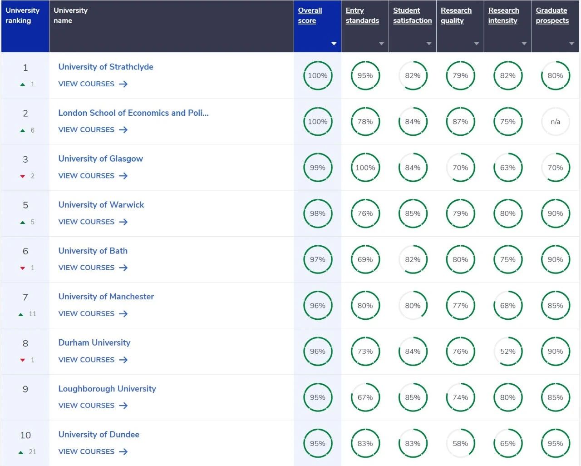Viewport: 581px width, 466px height.
Task: Click Strathclyde's 100% overall score ring
Action: (317, 76)
